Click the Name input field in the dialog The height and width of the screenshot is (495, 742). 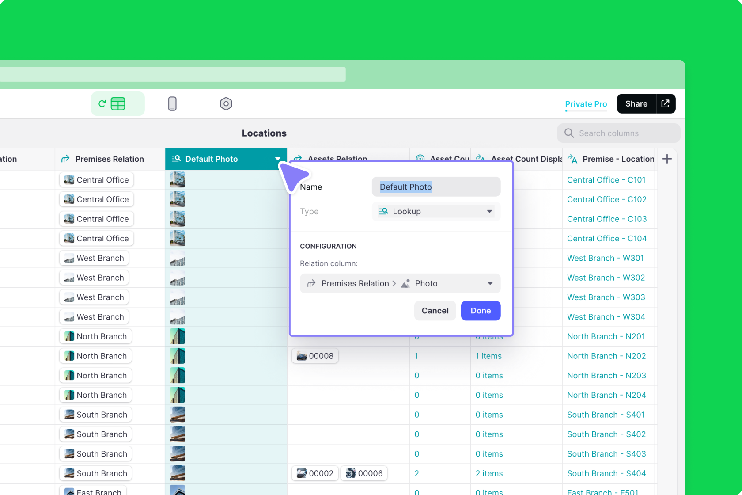[436, 187]
